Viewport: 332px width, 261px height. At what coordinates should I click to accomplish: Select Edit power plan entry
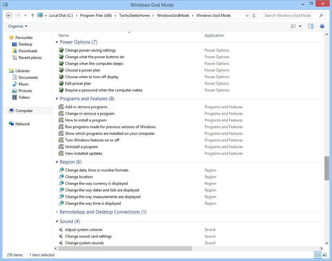coord(78,84)
